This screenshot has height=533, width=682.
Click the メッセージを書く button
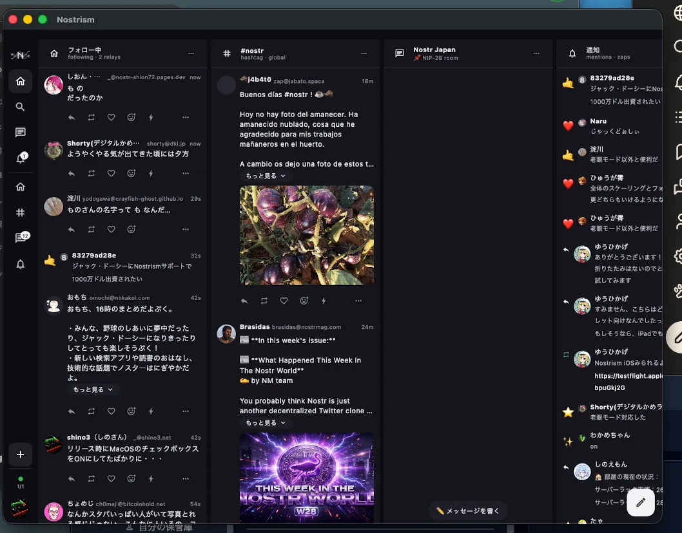click(x=468, y=511)
